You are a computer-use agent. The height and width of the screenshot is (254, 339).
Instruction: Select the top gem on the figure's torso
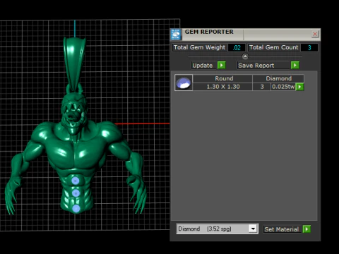(76, 181)
